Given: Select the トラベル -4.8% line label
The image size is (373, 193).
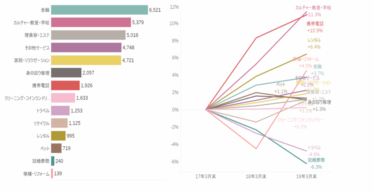Looking at the screenshot, I should tap(314, 151).
